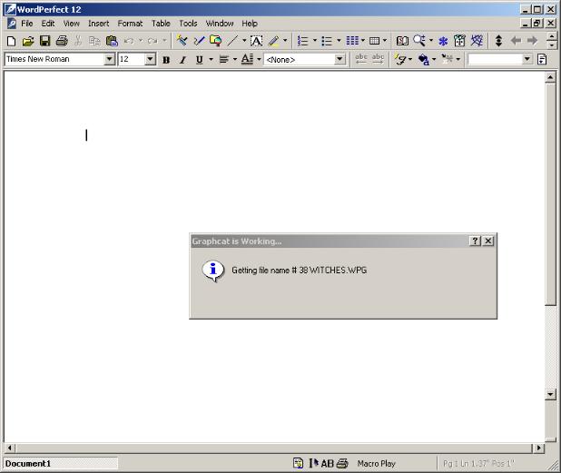The height and width of the screenshot is (473, 561).
Task: Copy the selection with the Copy icon
Action: click(x=94, y=41)
